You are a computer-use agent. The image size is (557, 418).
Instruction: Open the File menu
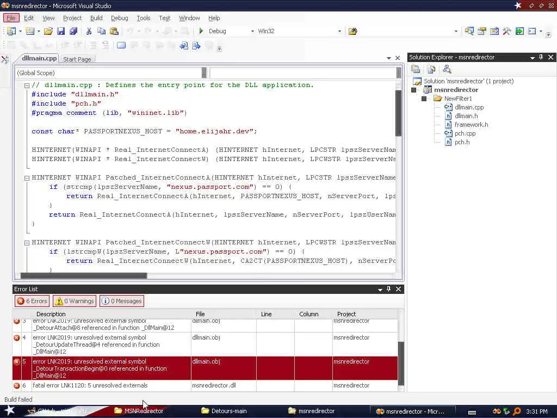[x=11, y=18]
